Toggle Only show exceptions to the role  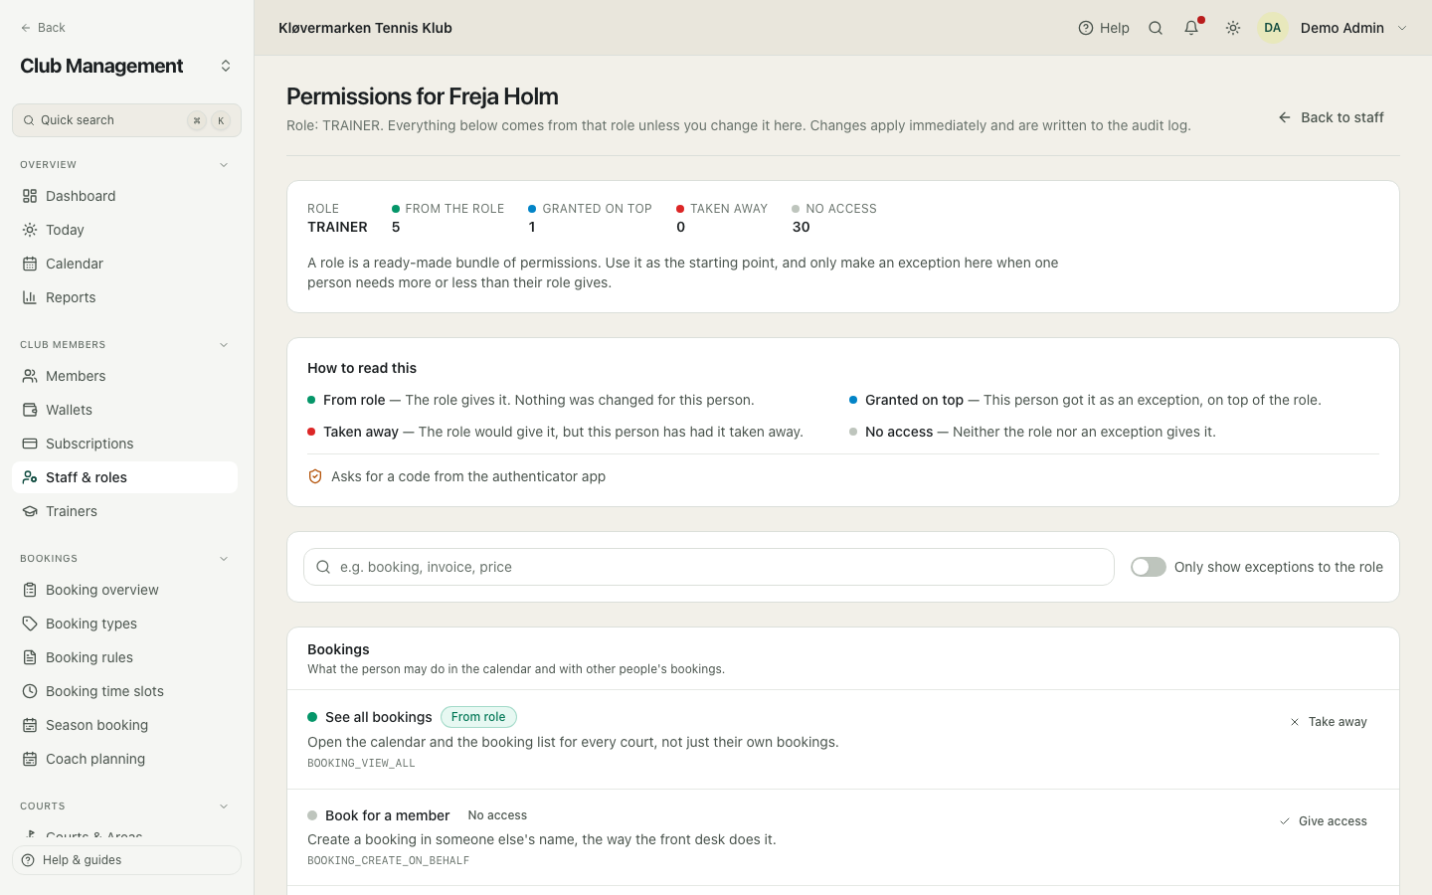[x=1149, y=567]
